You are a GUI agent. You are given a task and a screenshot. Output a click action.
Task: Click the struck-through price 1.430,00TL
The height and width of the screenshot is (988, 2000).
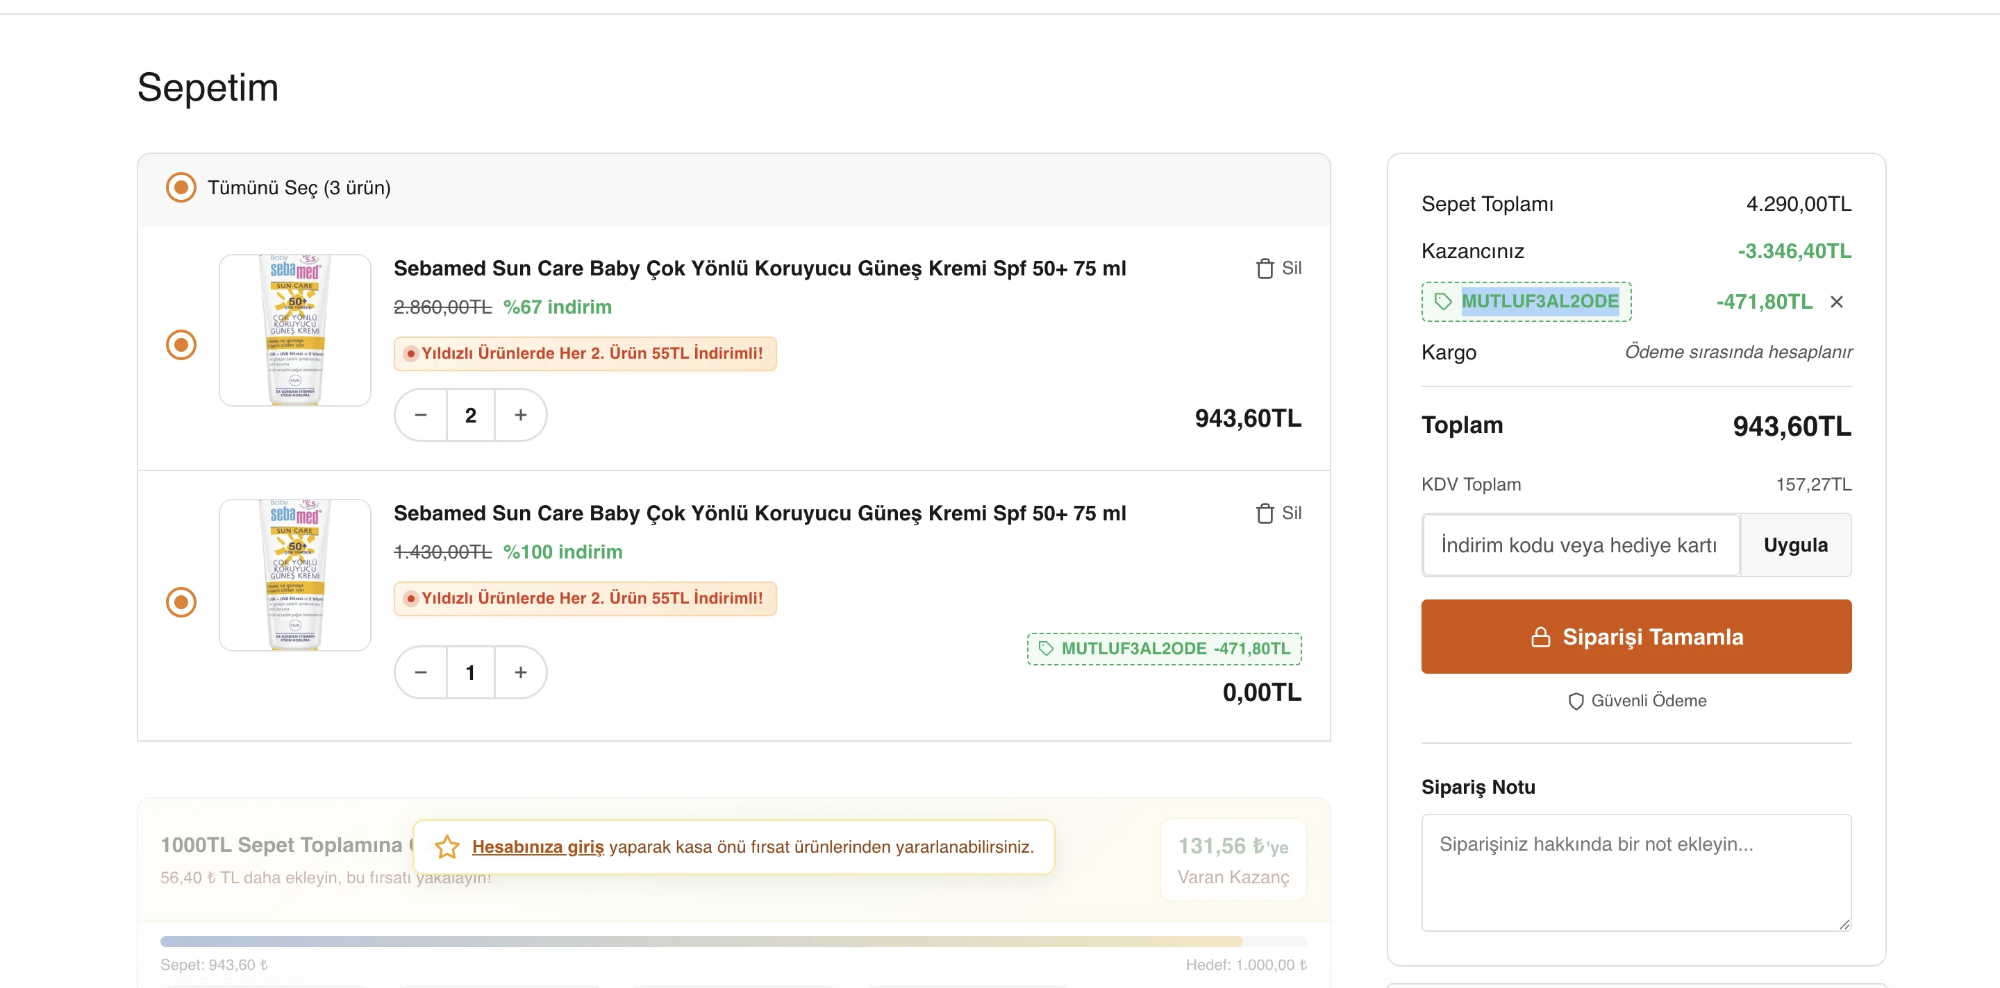(442, 552)
